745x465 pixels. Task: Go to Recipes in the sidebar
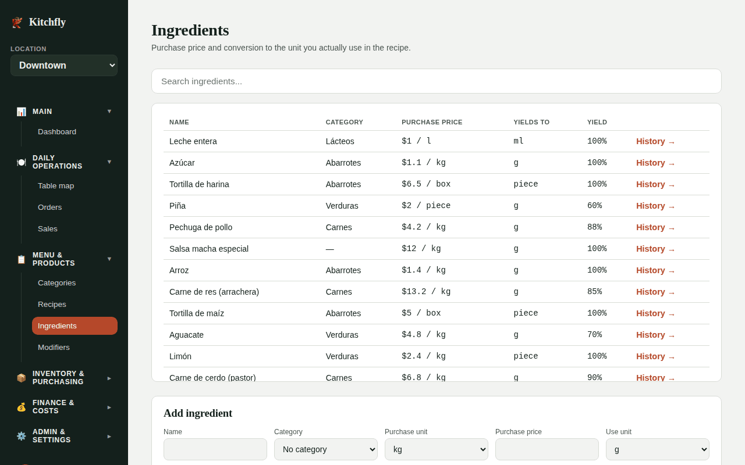[x=74, y=305]
